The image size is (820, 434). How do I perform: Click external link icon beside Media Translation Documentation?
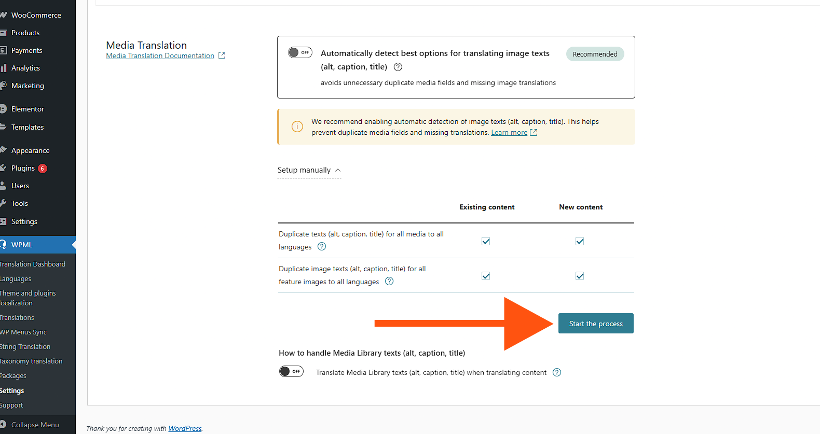pos(222,55)
